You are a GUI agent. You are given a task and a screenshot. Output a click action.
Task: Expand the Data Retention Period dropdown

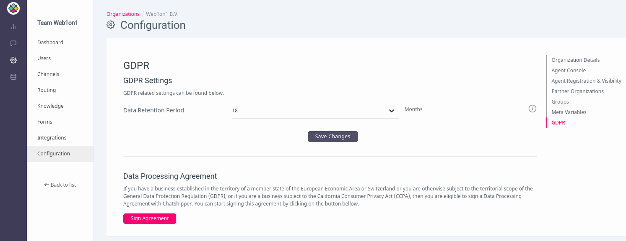pos(315,111)
